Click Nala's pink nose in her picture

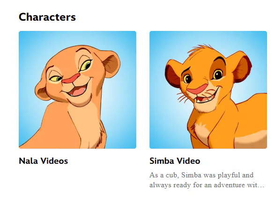pos(71,78)
